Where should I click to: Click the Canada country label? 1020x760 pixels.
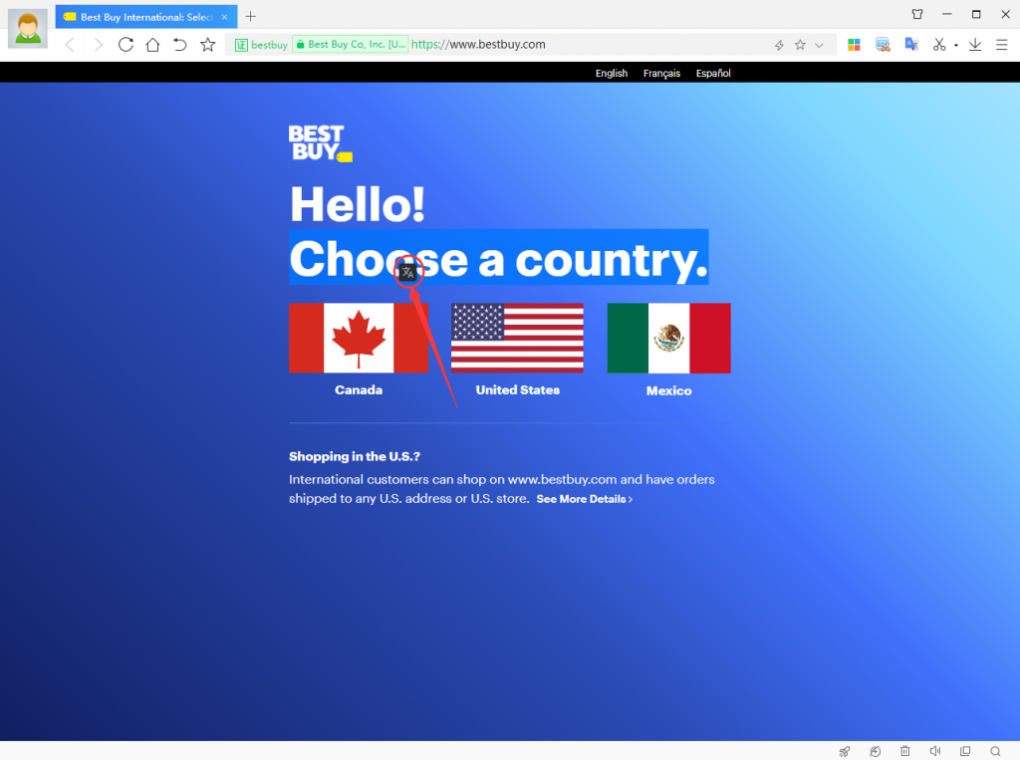tap(359, 389)
